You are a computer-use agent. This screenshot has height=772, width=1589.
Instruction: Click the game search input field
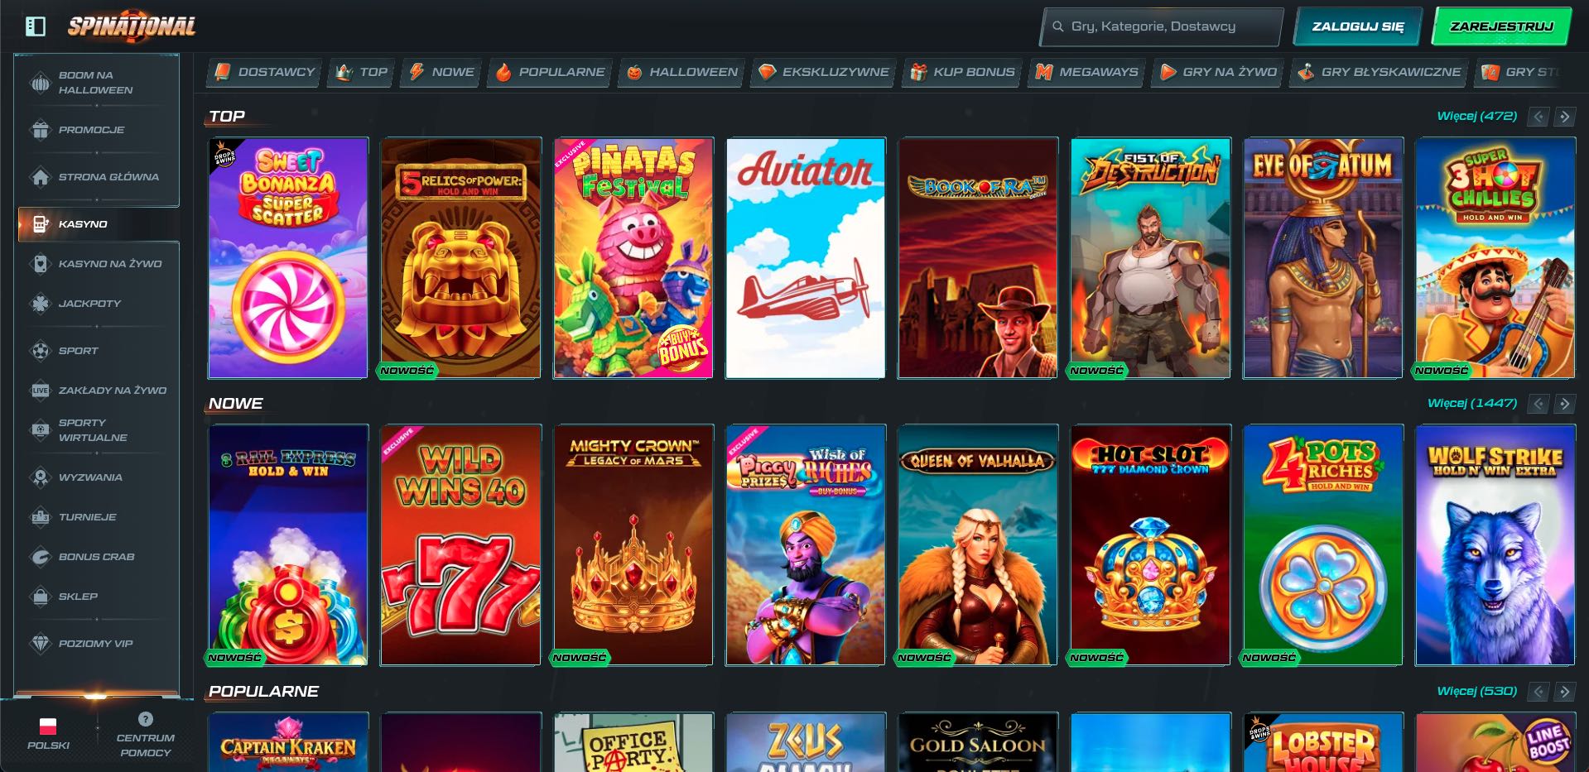[1159, 26]
